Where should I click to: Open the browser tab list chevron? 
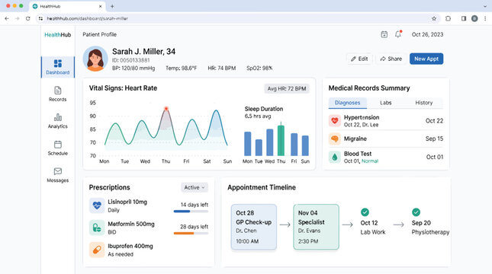tap(485, 6)
